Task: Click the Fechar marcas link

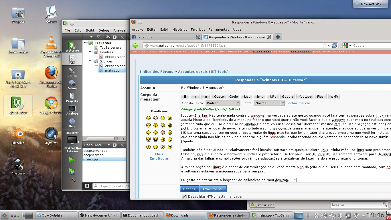Action: point(299,103)
